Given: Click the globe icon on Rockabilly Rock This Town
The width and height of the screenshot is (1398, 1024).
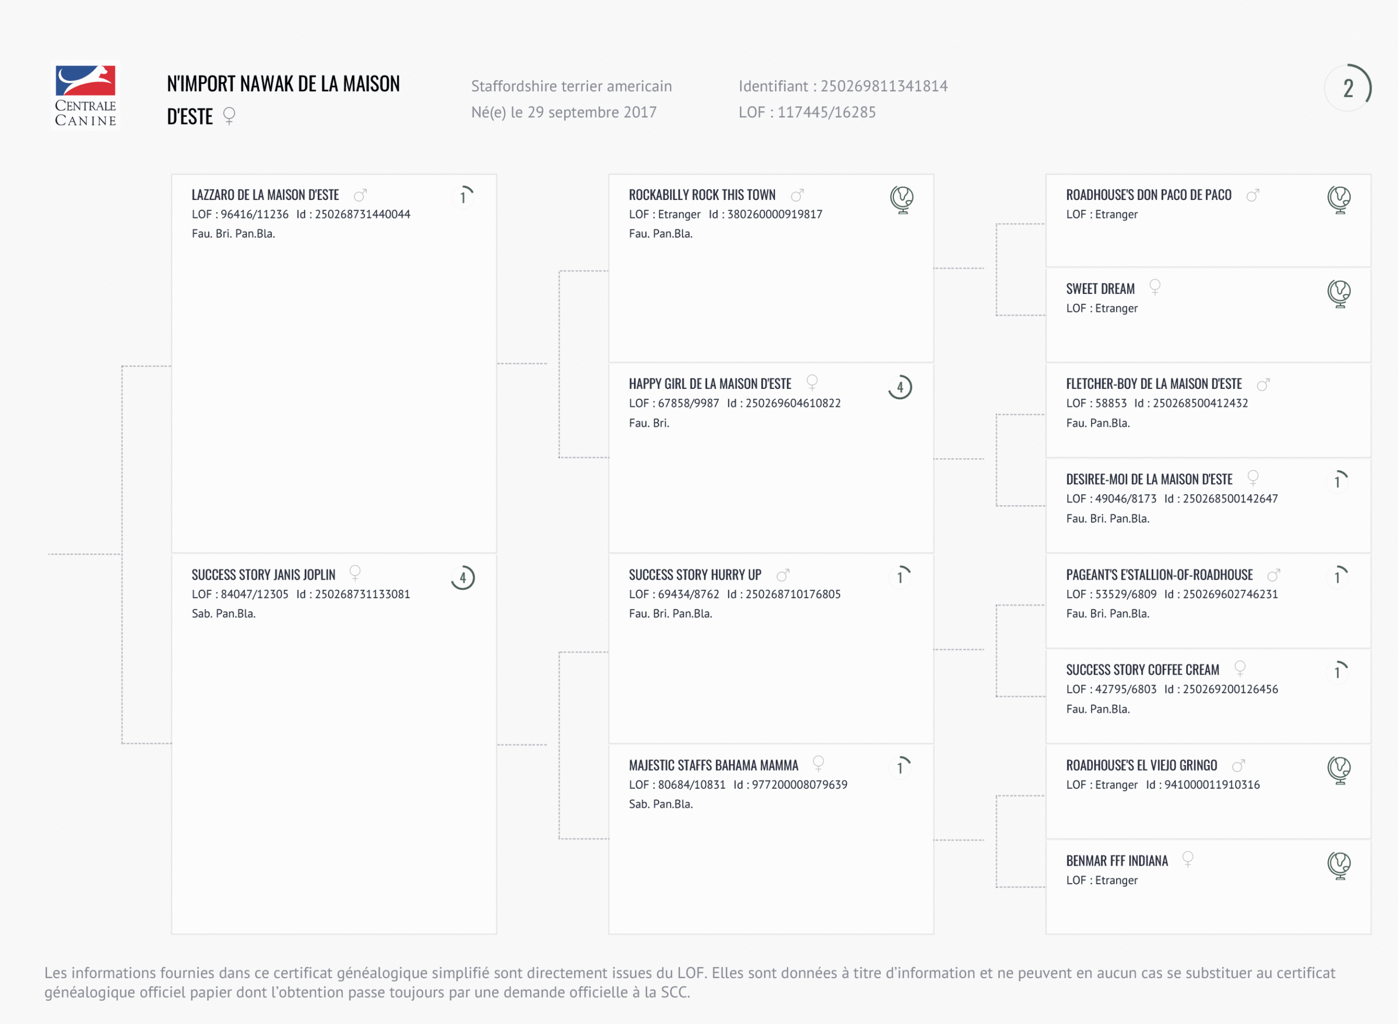Looking at the screenshot, I should tap(902, 199).
